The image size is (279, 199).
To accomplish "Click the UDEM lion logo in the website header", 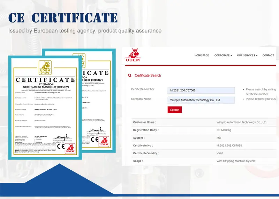I will tap(133, 55).
